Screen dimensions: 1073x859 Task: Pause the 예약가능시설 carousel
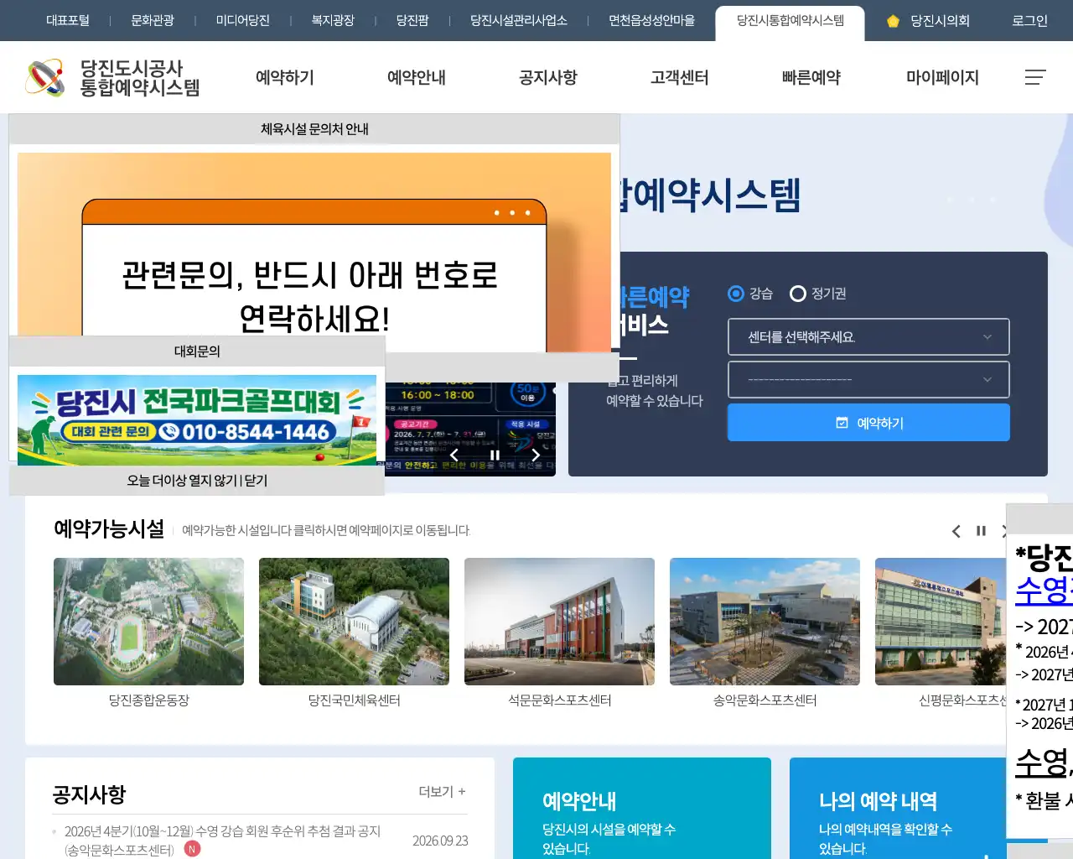coord(981,531)
